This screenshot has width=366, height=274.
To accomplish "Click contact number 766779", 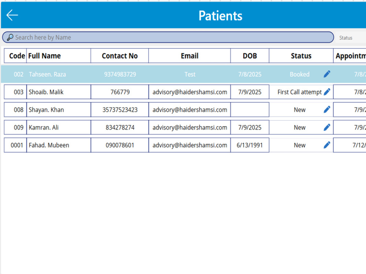I will tap(120, 92).
